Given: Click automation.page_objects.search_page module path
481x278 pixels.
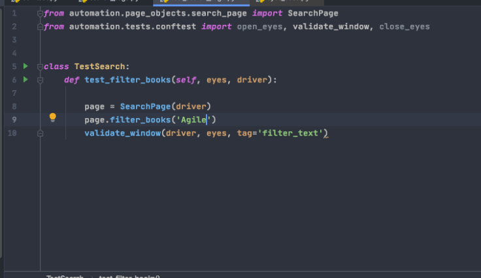Looking at the screenshot, I should click(x=158, y=14).
